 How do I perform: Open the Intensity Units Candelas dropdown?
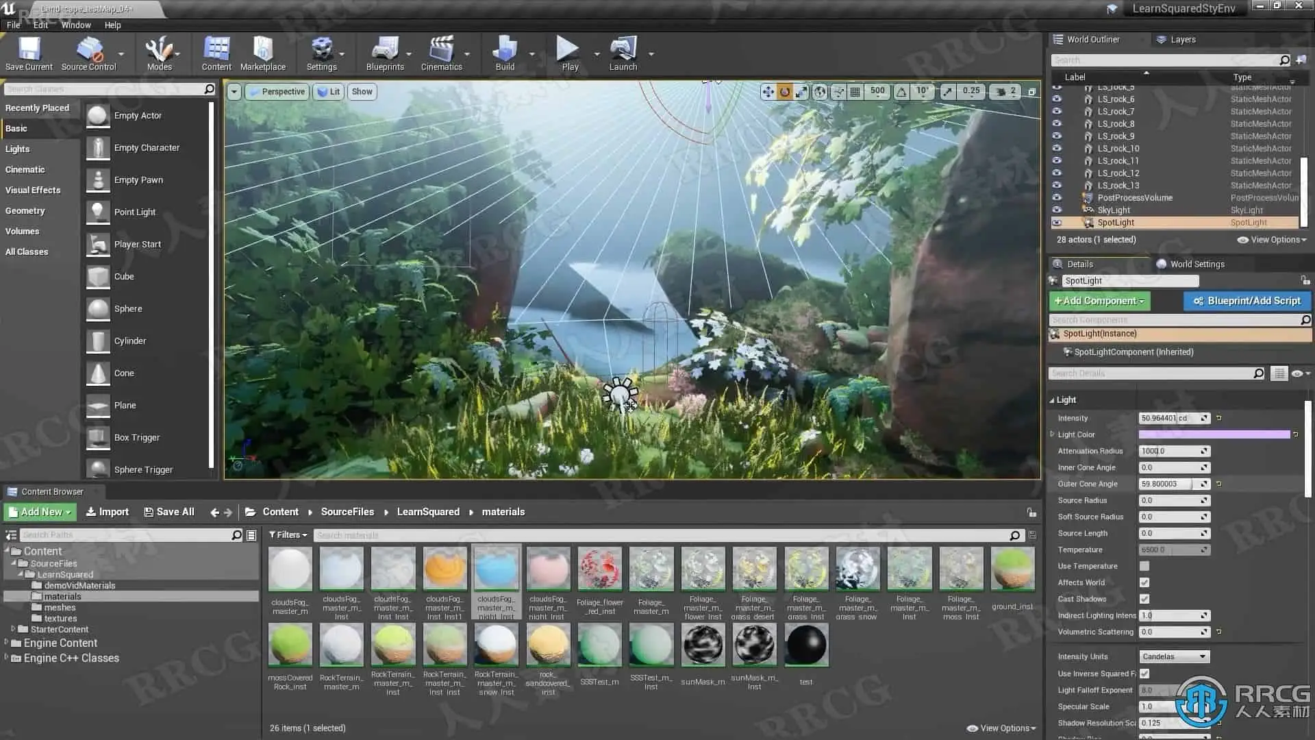tap(1174, 656)
